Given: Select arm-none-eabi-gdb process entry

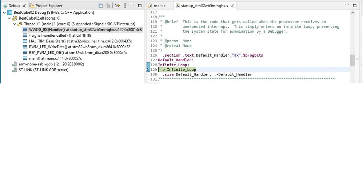Looking at the screenshot, I should [x=51, y=64].
